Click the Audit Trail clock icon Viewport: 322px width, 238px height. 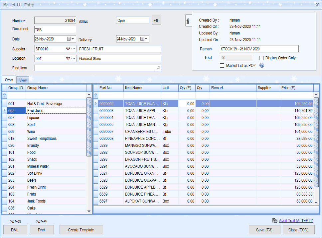click(x=274, y=220)
